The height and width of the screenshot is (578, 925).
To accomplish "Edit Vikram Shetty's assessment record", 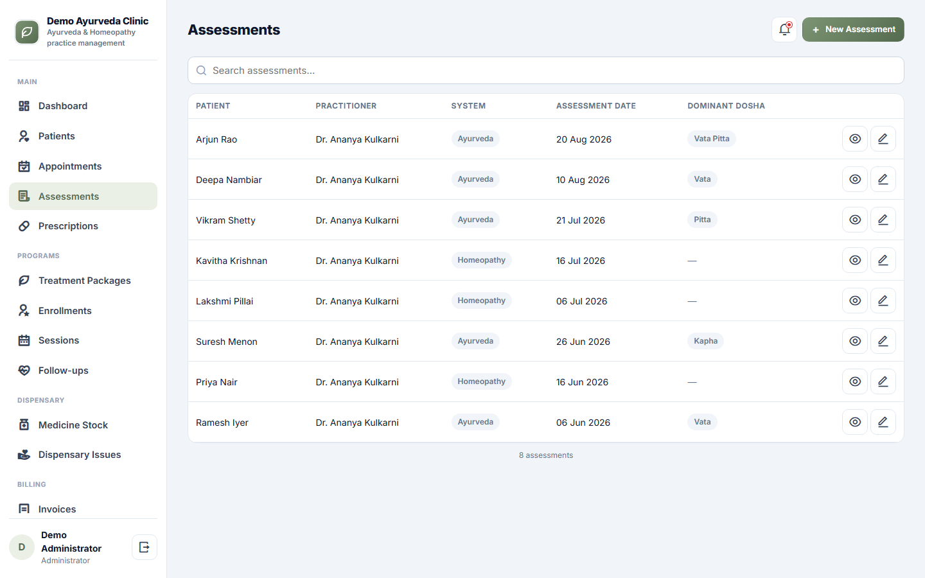I will pyautogui.click(x=883, y=220).
